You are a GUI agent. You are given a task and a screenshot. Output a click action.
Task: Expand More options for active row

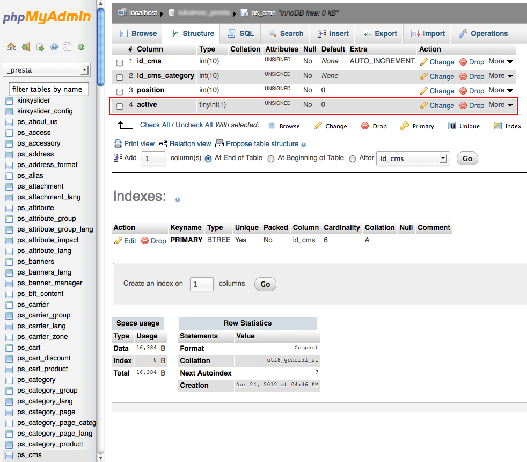[x=501, y=105]
